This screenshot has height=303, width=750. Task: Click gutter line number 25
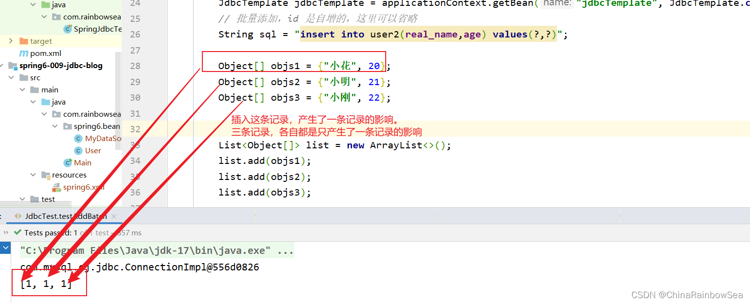(135, 18)
